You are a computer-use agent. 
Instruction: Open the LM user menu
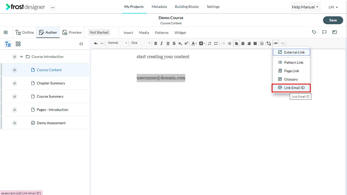tap(333, 7)
